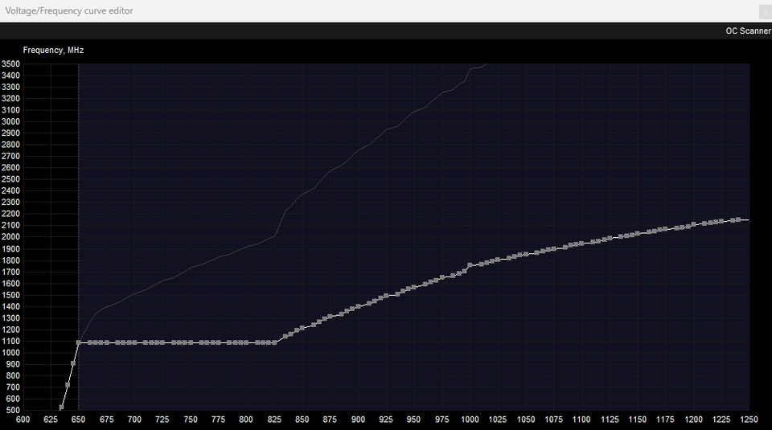
Task: Close the Voltage/Frequency curve editor window
Action: (x=764, y=10)
